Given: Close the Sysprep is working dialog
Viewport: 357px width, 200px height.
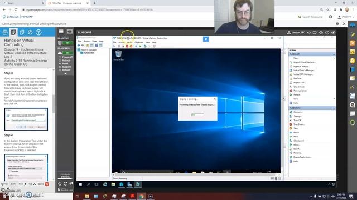Looking at the screenshot, I should [215, 99].
